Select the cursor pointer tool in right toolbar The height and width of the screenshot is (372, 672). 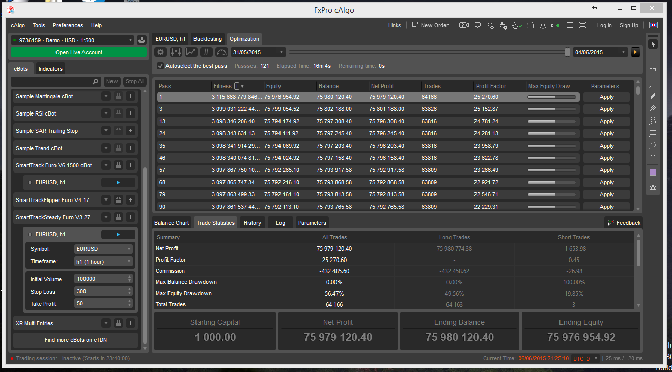tap(653, 44)
